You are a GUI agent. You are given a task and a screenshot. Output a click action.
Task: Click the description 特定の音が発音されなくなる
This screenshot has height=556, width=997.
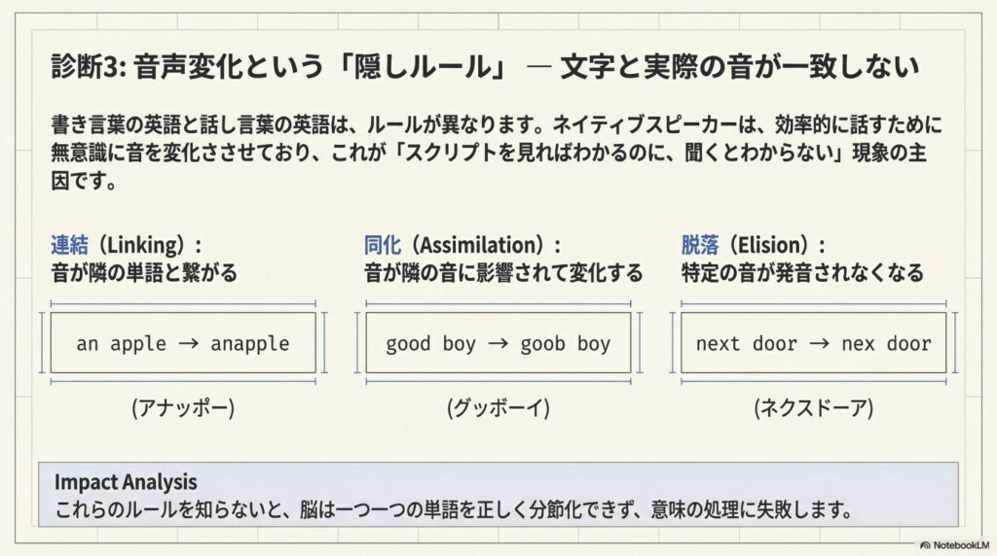click(802, 273)
